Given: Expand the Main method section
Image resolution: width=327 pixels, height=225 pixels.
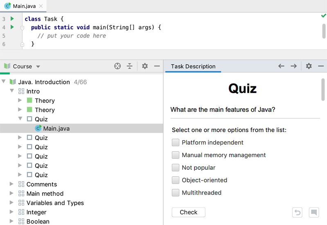Looking at the screenshot, I should pos(11,193).
